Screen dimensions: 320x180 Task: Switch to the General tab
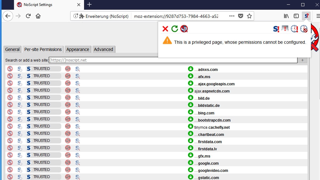click(12, 49)
